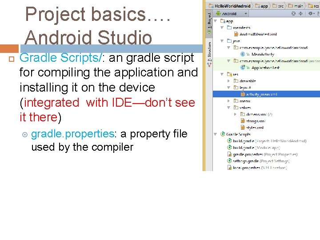Collapse the res folder
Image resolution: width=320 pixels, height=240 pixels.
click(x=222, y=74)
